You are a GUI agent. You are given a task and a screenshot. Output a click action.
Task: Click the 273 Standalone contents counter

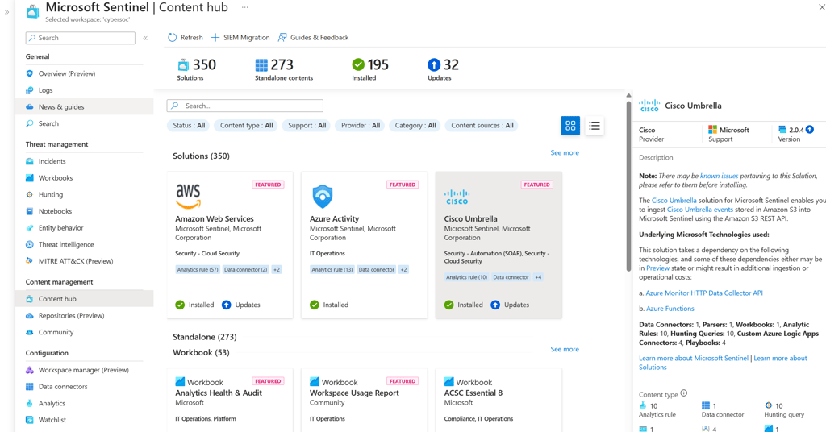click(283, 69)
